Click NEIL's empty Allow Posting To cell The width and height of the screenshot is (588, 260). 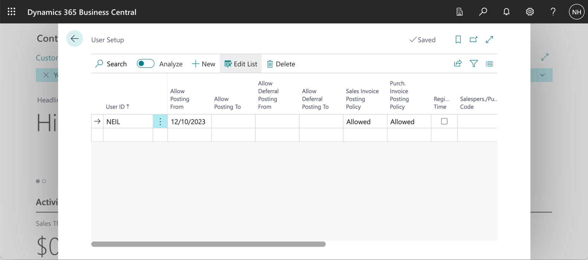point(233,121)
